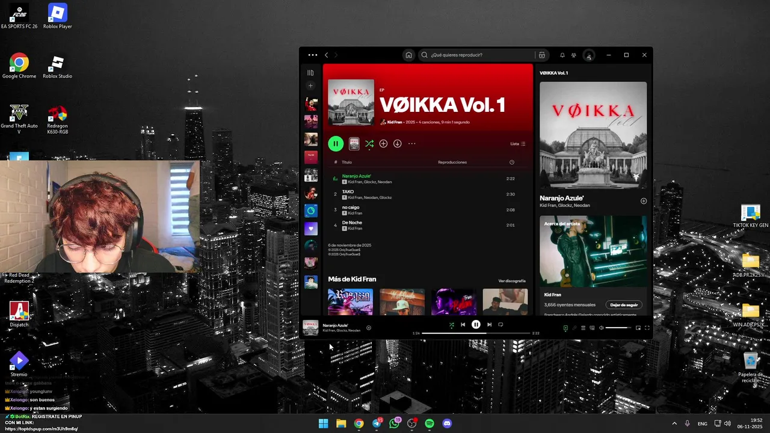The height and width of the screenshot is (433, 770).
Task: Toggle the Now Playing view icon
Action: pos(565,328)
